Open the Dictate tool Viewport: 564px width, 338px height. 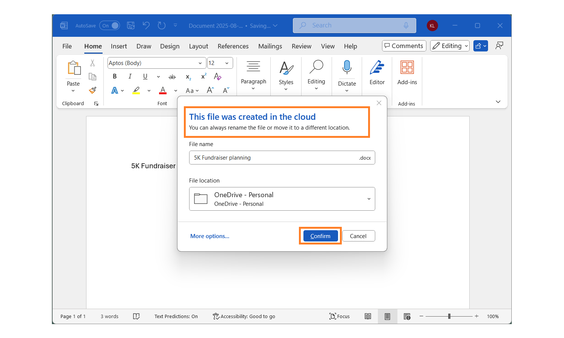(x=347, y=73)
